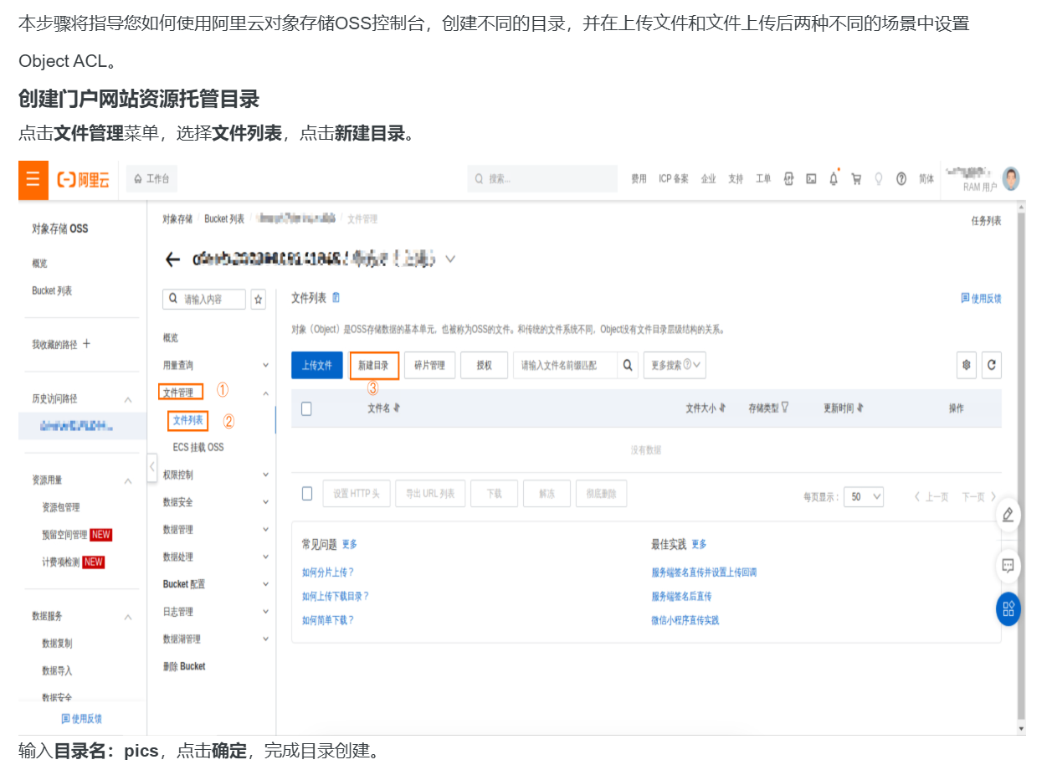Image resolution: width=1052 pixels, height=770 pixels.
Task: Click the magnifier search button for file prefix
Action: pos(628,365)
